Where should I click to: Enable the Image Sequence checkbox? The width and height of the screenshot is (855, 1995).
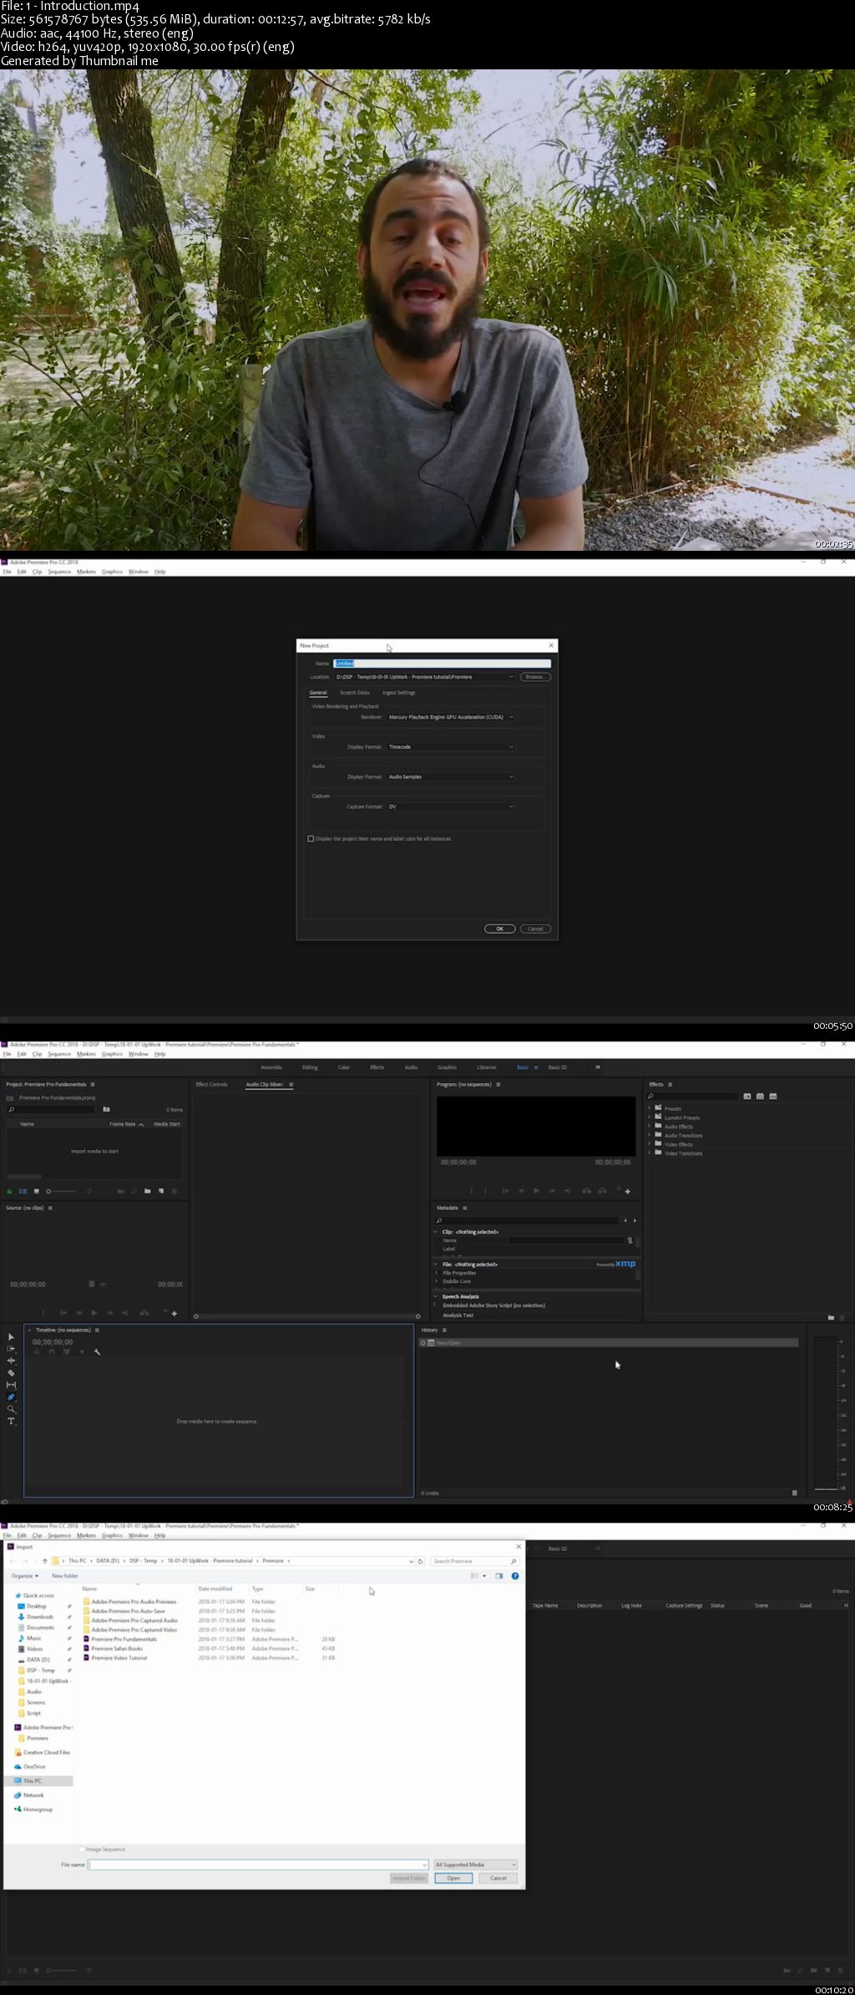tap(82, 1850)
